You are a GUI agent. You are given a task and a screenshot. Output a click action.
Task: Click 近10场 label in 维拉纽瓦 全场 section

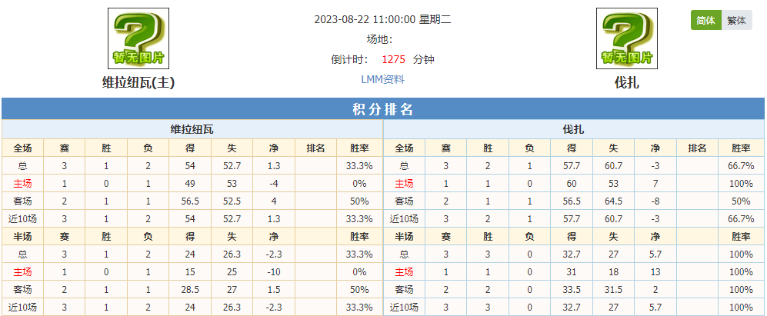(x=22, y=218)
